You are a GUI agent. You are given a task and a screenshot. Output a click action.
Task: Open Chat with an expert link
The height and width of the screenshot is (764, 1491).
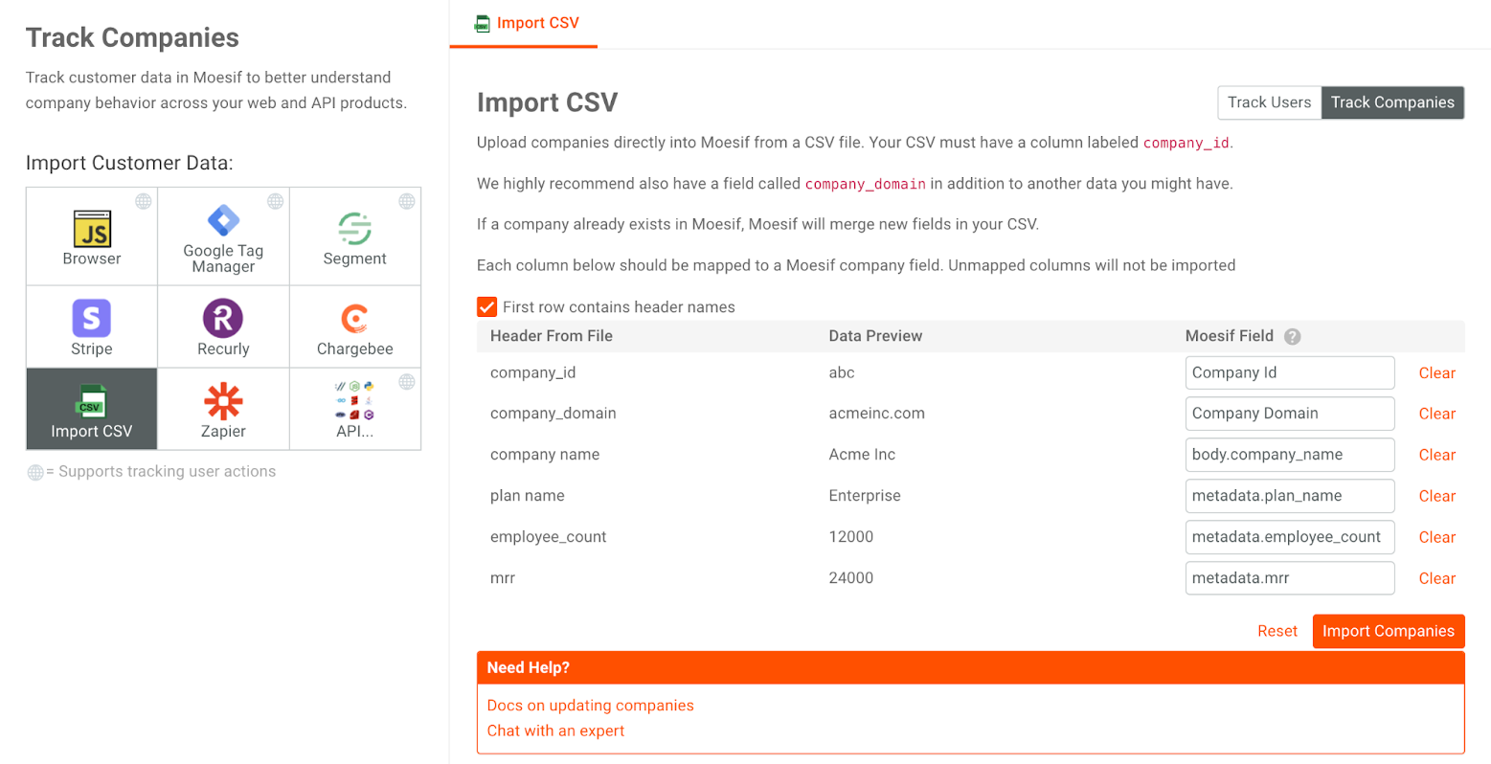(555, 730)
